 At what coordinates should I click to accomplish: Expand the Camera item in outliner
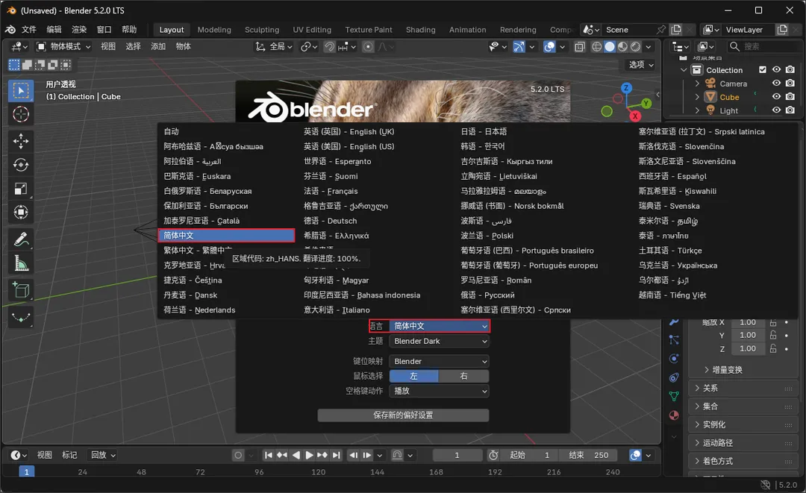[698, 84]
